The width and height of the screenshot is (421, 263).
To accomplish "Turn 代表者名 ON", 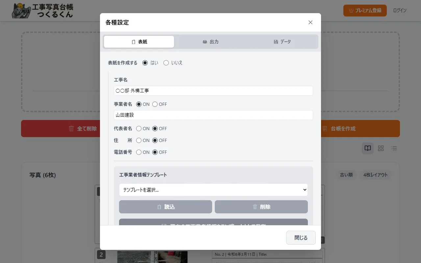I will tap(139, 129).
